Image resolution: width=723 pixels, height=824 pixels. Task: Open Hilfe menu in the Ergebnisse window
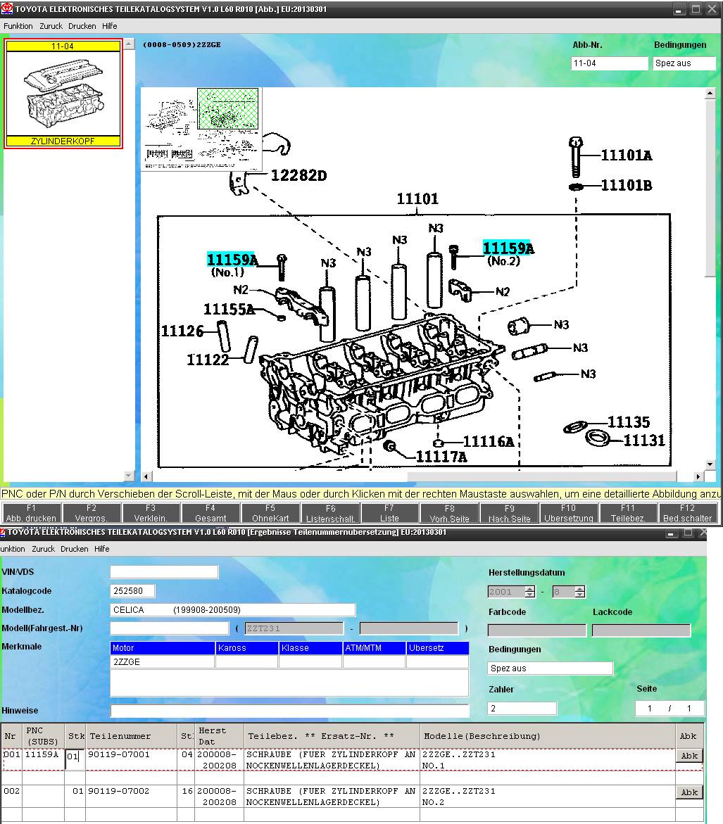click(102, 549)
